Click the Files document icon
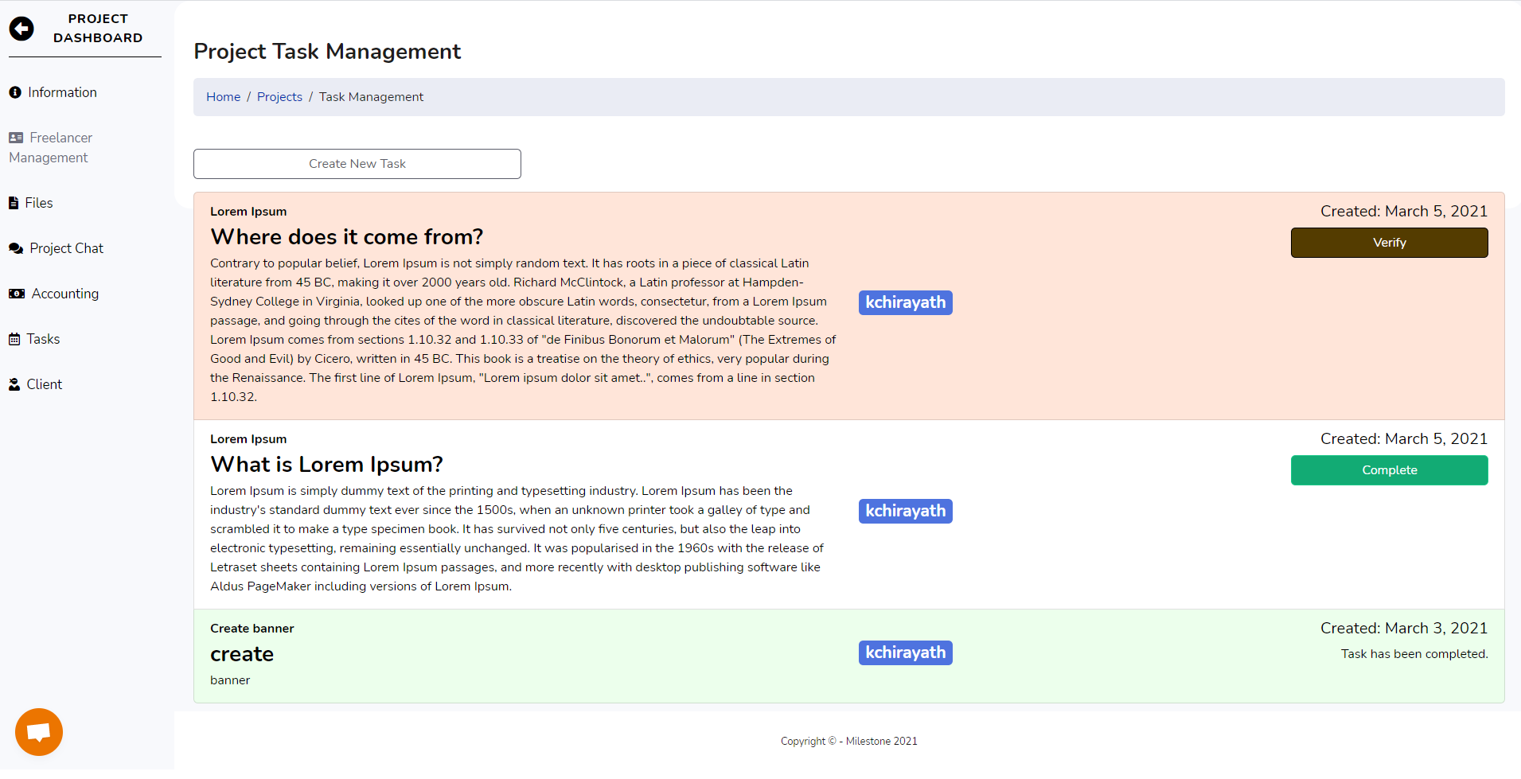This screenshot has height=779, width=1521. [14, 203]
